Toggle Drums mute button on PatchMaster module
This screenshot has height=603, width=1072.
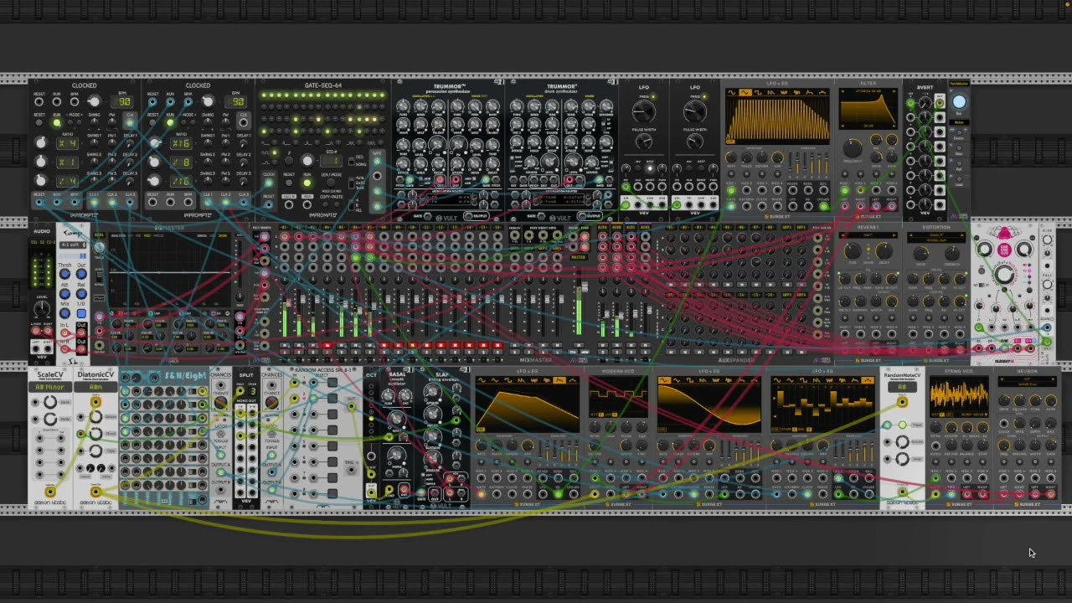959,132
